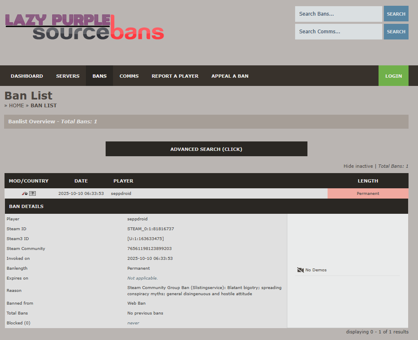Screen dimensions: 418x340
Task: Focus the Search Bans input field
Action: point(338,14)
